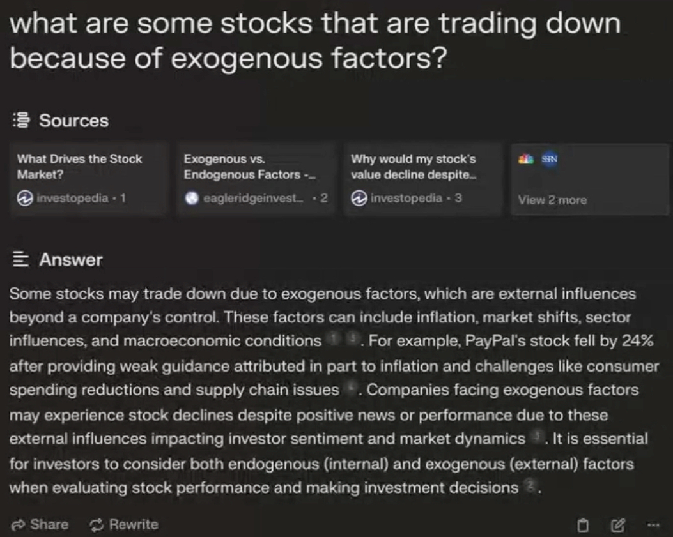Click the Share button label

click(49, 525)
